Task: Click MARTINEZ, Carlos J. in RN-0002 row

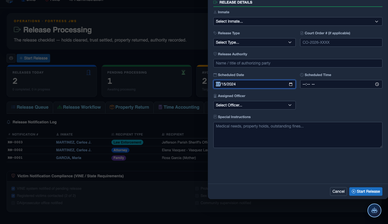Action: [x=74, y=150]
